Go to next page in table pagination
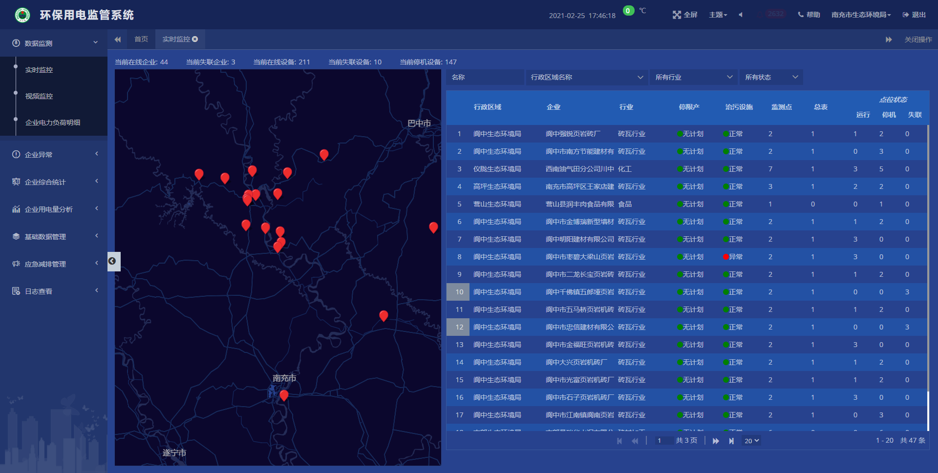 pos(716,441)
